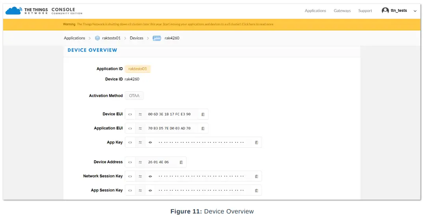Show the Network Session Key with eye icon
The height and width of the screenshot is (217, 424).
click(150, 176)
